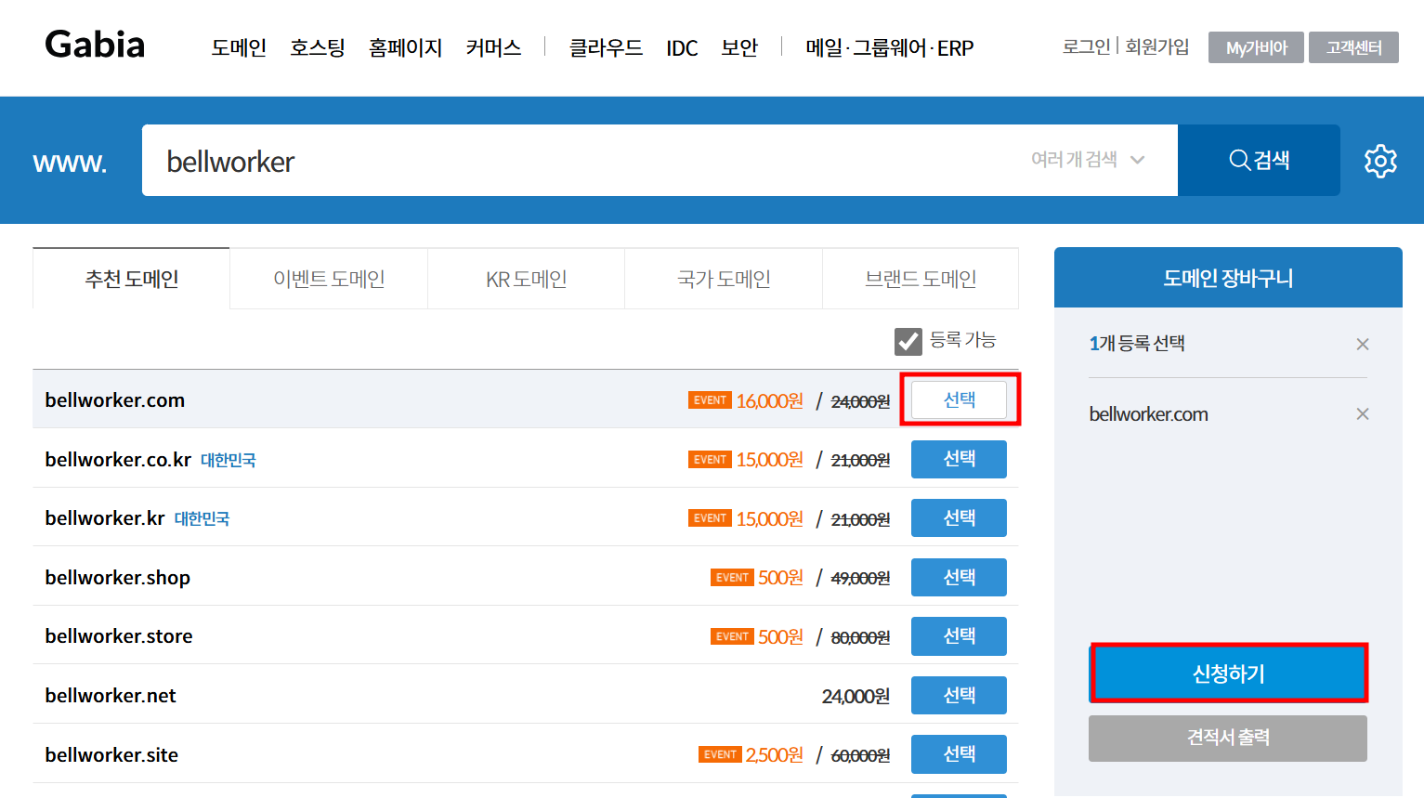Open My가비아
This screenshot has height=798, width=1424.
(x=1256, y=47)
